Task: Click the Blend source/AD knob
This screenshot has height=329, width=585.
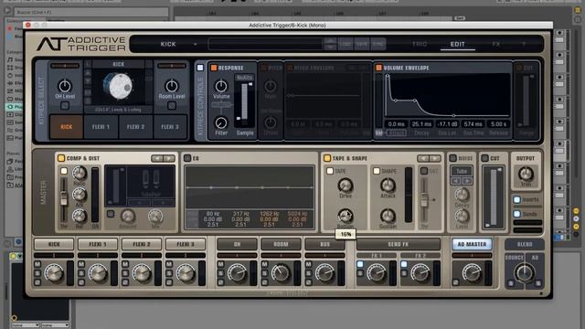Action: (x=524, y=272)
